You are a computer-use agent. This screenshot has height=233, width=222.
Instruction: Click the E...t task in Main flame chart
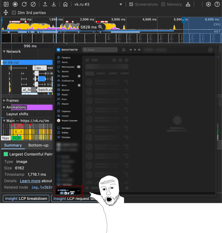pyautogui.click(x=19, y=132)
